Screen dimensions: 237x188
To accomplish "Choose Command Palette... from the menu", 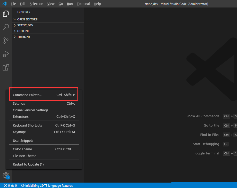I will [x=44, y=95].
